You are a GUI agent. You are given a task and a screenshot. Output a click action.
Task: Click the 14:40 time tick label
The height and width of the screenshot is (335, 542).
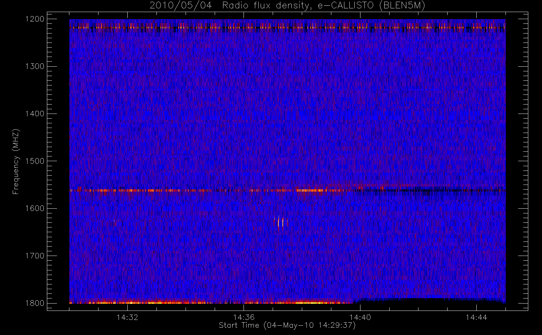[360, 317]
